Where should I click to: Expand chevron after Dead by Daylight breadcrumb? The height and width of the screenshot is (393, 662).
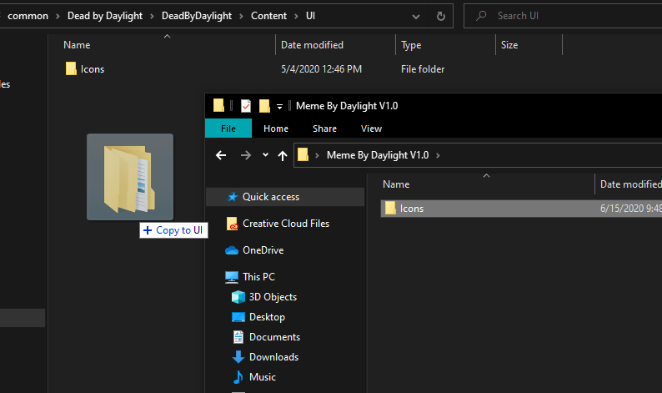pyautogui.click(x=152, y=17)
